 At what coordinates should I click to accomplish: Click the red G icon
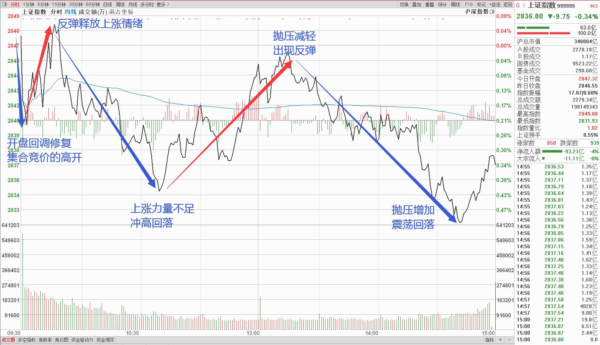518,6
